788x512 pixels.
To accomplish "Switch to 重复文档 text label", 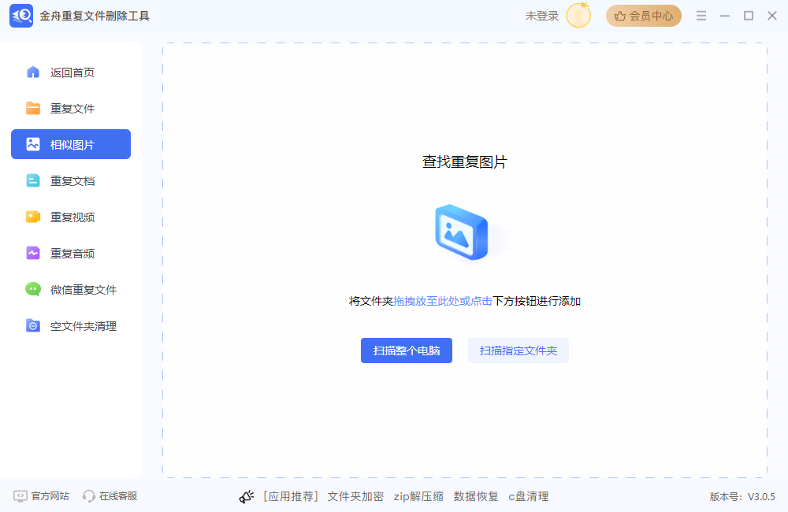I will [x=72, y=181].
